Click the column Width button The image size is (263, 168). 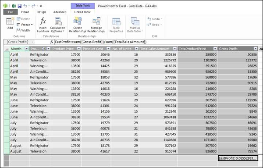click(x=23, y=30)
